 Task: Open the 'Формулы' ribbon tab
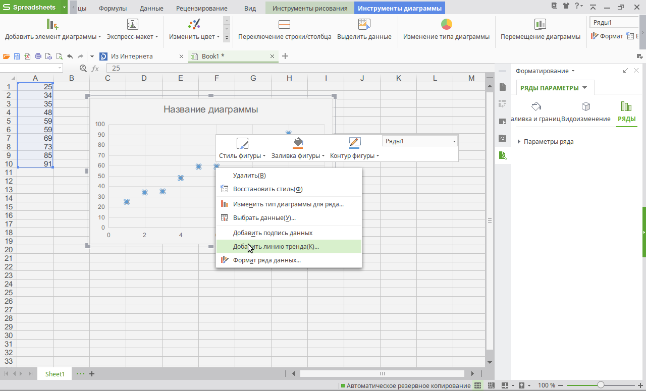point(113,9)
